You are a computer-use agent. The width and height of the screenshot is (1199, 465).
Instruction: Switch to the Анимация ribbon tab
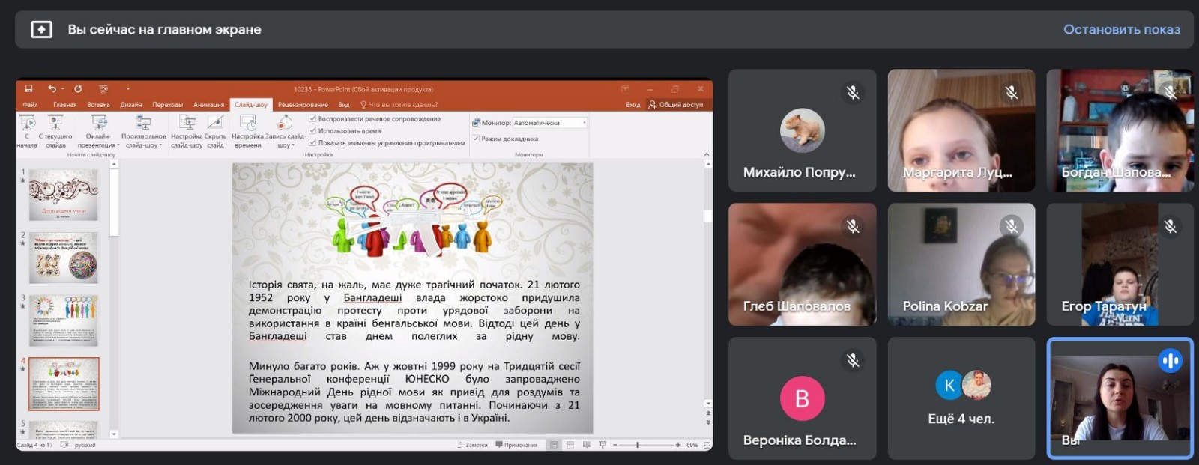click(x=208, y=105)
